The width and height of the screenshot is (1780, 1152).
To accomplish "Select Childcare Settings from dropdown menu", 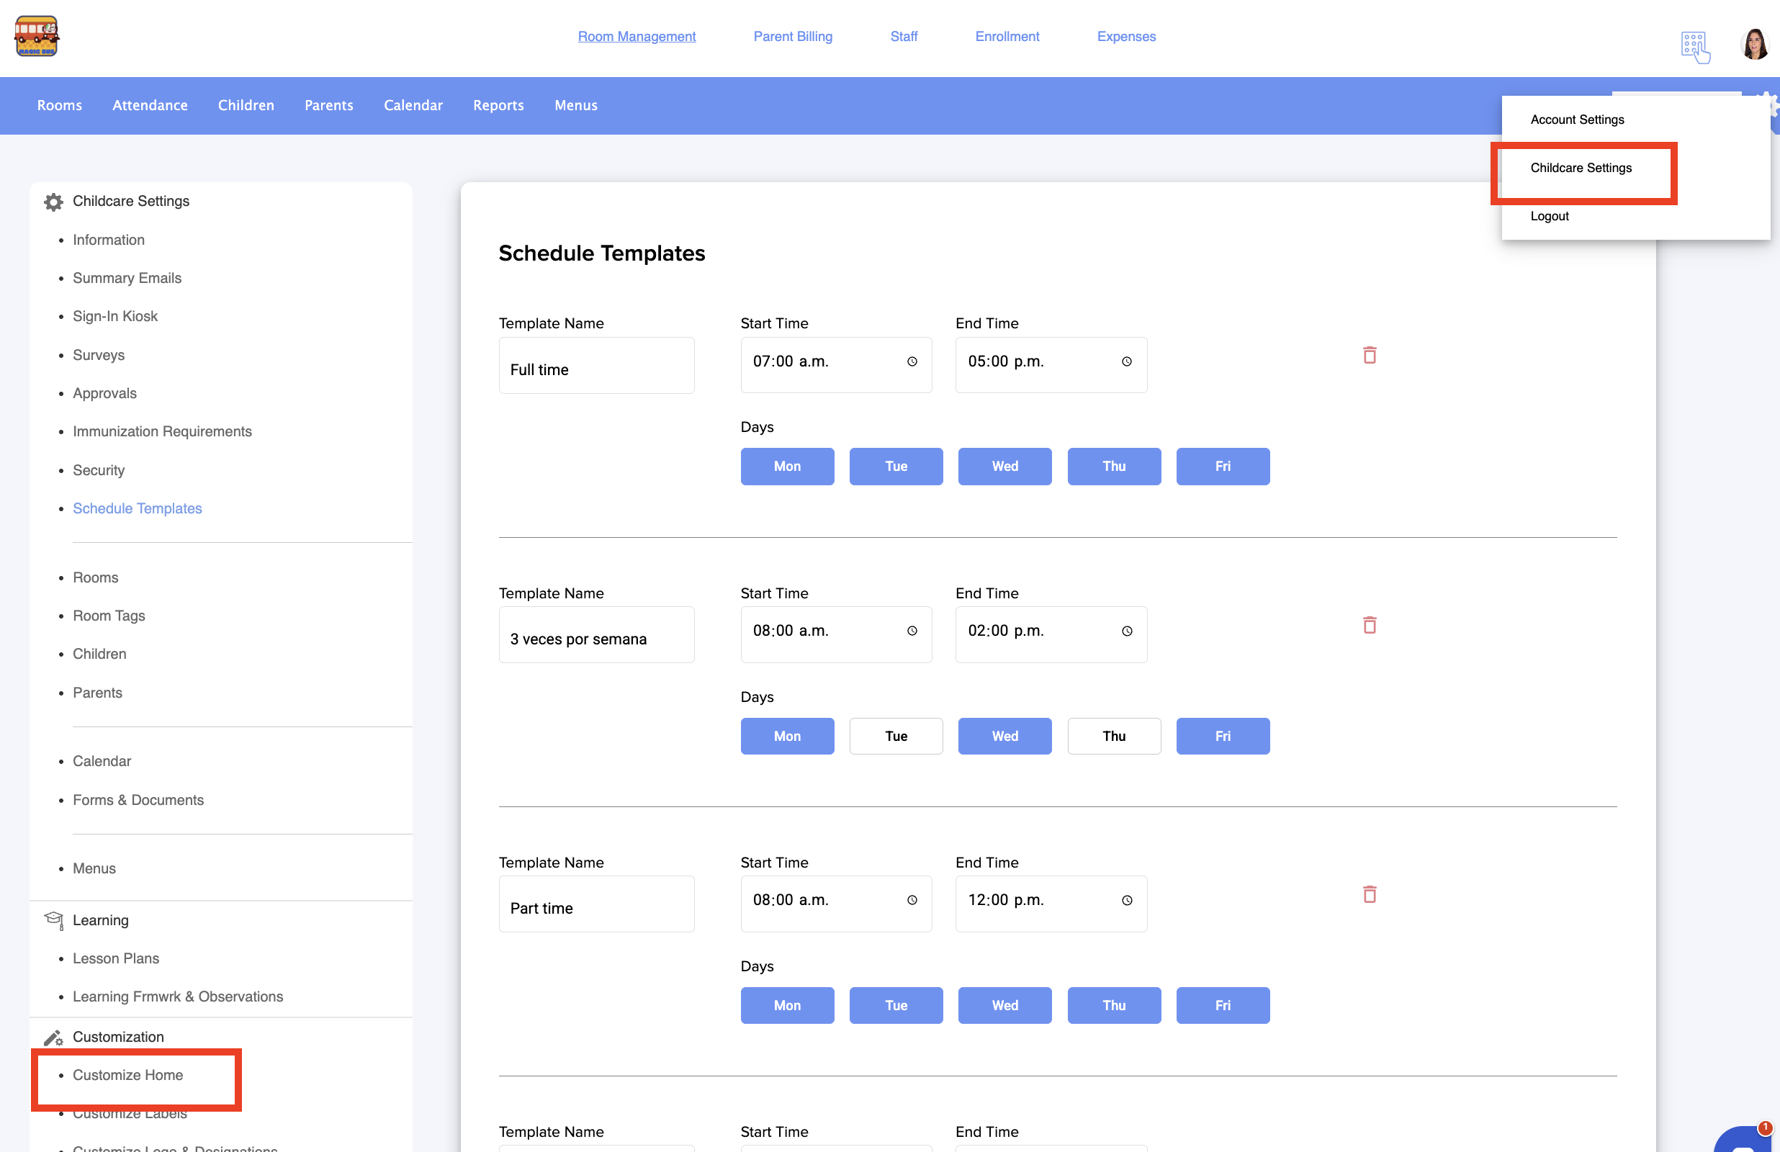I will [1581, 168].
